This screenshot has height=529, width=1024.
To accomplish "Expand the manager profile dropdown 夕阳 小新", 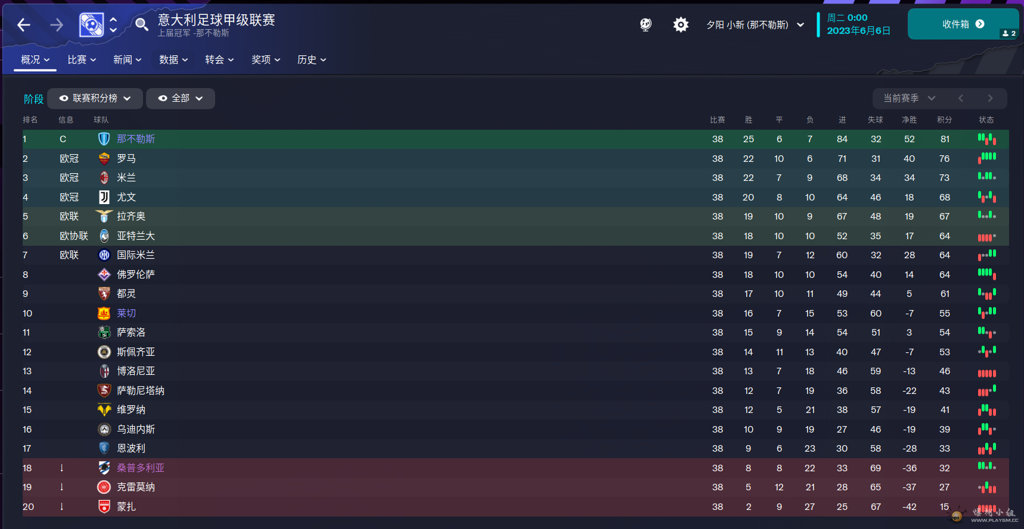I will click(755, 25).
